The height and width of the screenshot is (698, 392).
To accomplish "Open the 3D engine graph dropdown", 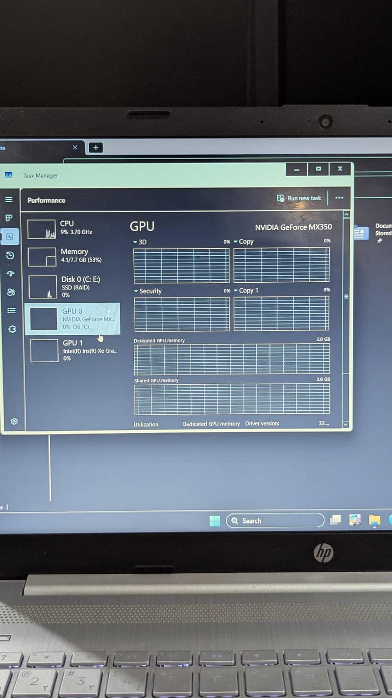I will [140, 242].
